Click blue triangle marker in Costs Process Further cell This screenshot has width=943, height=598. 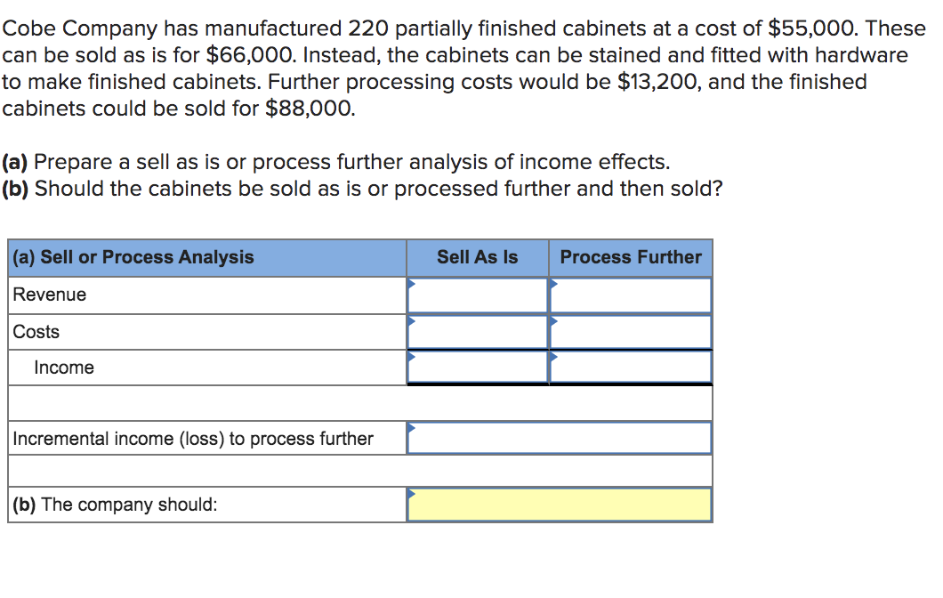(554, 320)
